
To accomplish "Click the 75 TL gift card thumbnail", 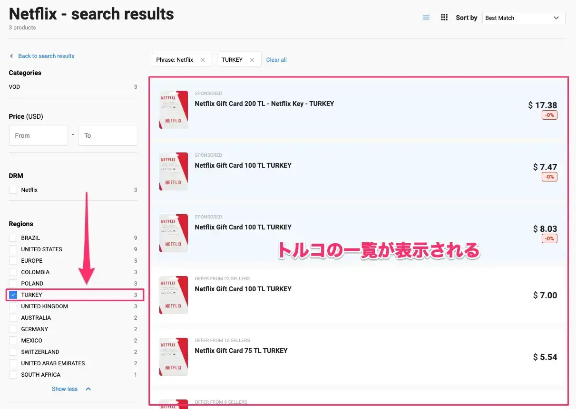I will pyautogui.click(x=174, y=357).
